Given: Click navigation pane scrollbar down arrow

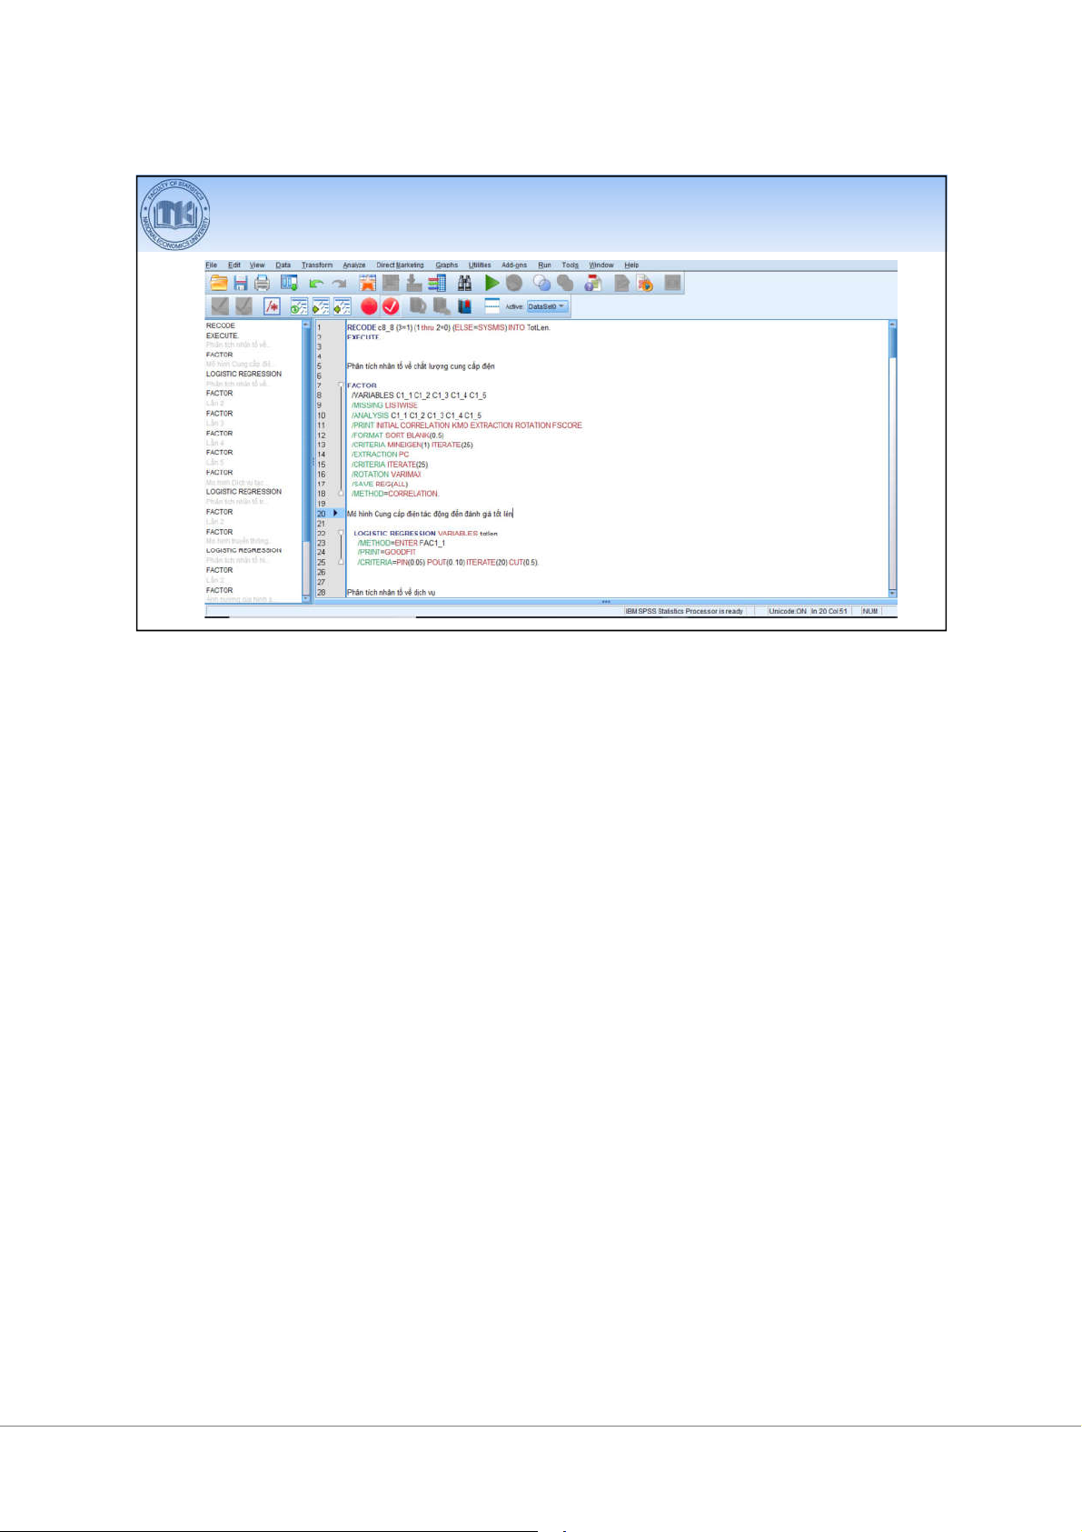Looking at the screenshot, I should (x=306, y=598).
